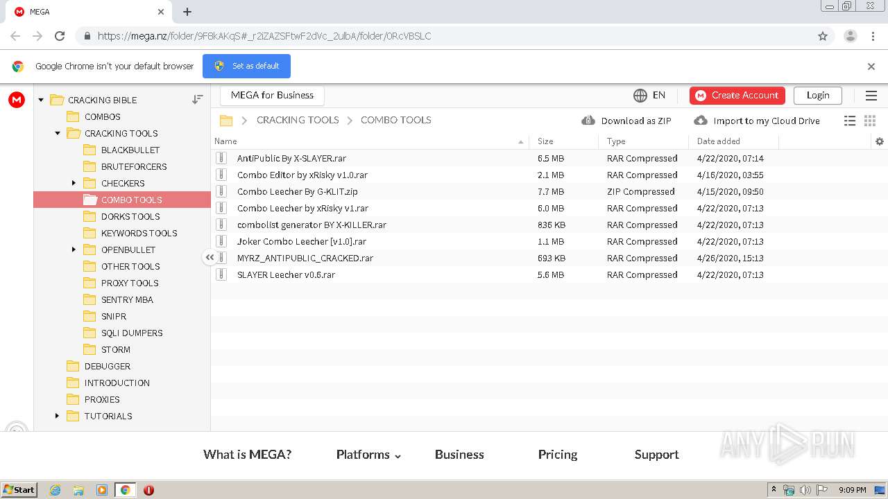This screenshot has height=499, width=888.
Task: Click CRACKING TOOLS in the breadcrumb
Action: pos(298,120)
